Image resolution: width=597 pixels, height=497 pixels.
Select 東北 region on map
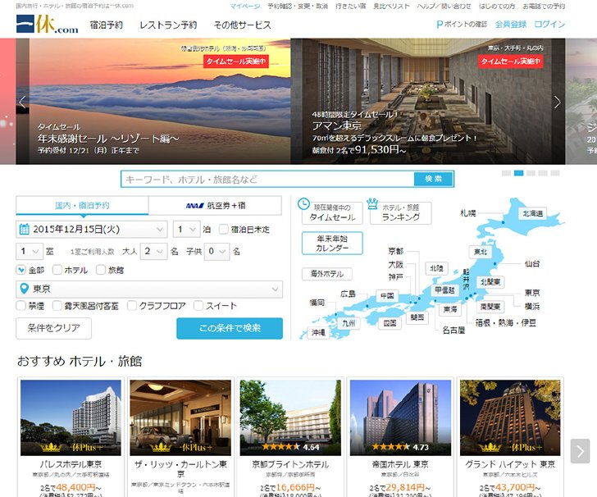pyautogui.click(x=481, y=252)
